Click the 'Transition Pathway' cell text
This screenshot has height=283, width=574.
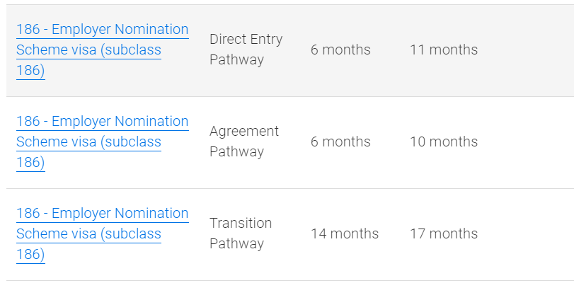point(240,233)
